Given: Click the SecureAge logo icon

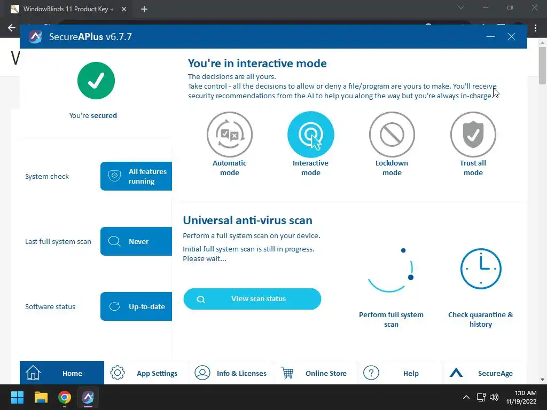Looking at the screenshot, I should [456, 373].
